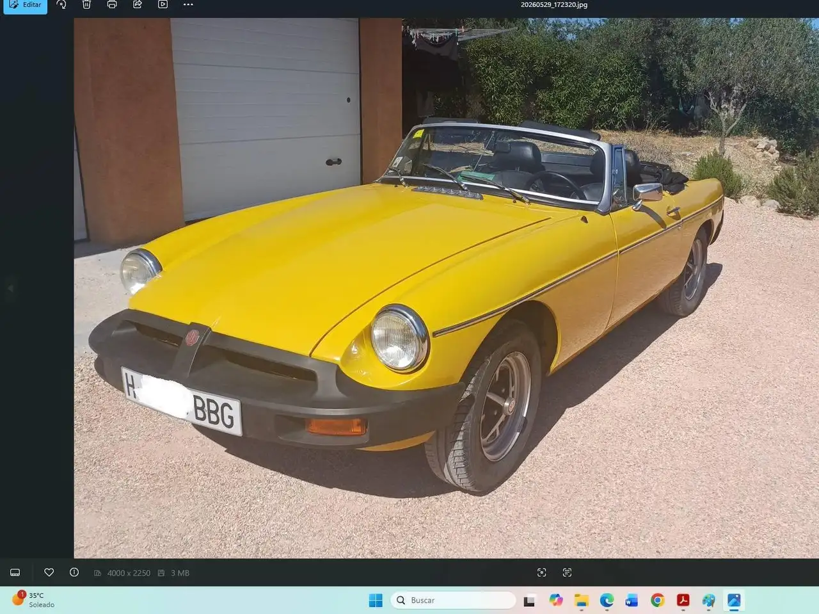Launch Copilot from the taskbar
Image resolution: width=819 pixels, height=614 pixels.
click(555, 600)
